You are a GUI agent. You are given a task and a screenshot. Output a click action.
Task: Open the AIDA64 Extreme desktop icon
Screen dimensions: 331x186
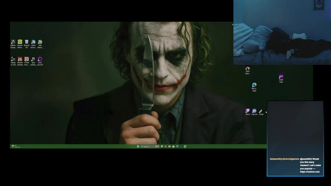[20, 61]
